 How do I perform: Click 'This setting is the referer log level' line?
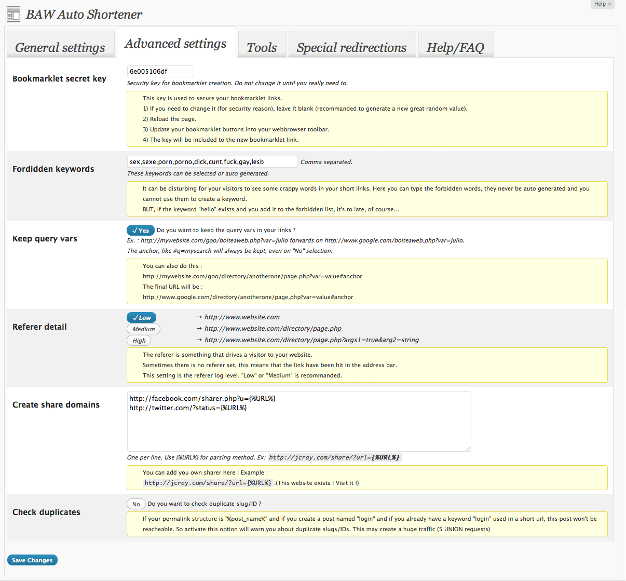click(x=242, y=375)
